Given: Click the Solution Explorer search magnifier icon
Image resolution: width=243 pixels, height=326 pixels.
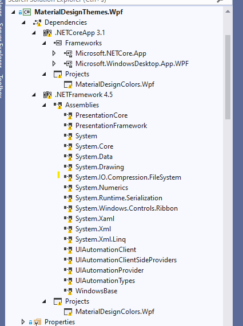Looking at the screenshot, I should click(x=220, y=1).
